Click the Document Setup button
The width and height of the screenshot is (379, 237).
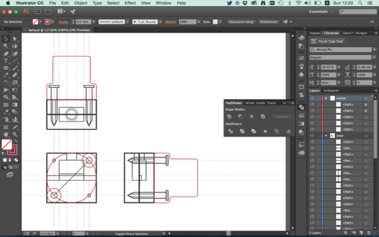[241, 22]
